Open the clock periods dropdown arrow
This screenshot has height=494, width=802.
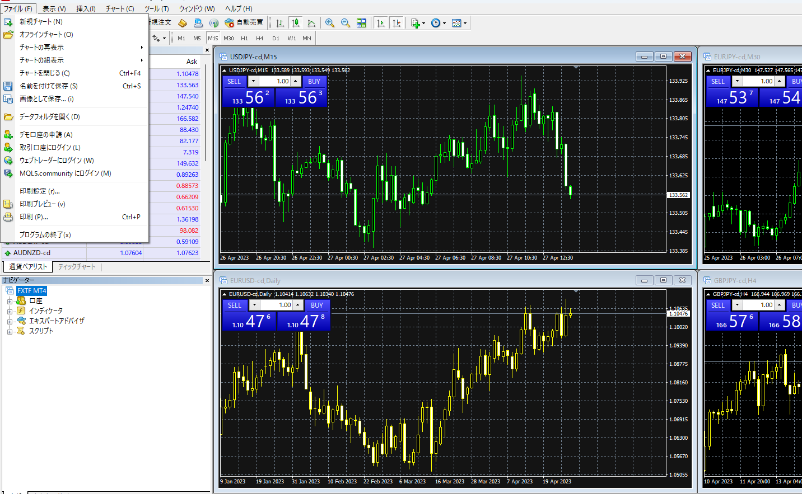click(445, 23)
